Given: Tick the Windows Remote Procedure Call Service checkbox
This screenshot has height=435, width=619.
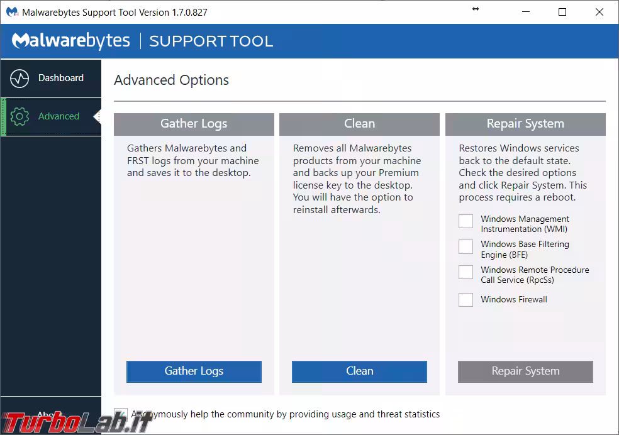Looking at the screenshot, I should (466, 272).
